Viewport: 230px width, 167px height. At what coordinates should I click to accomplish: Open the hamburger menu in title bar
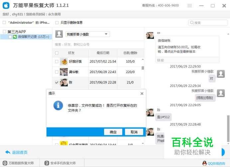pos(189,6)
